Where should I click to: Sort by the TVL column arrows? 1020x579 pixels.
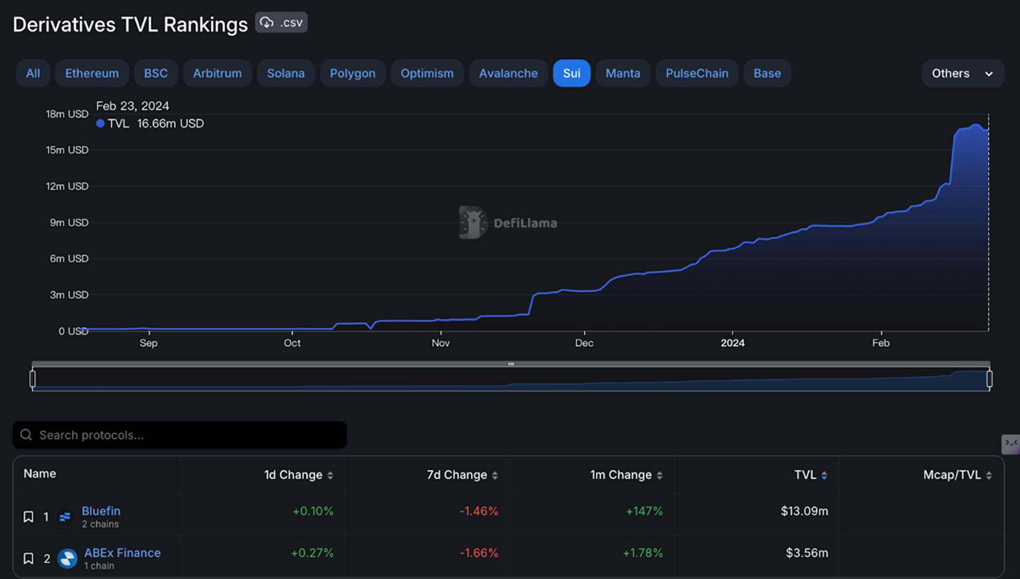pos(824,475)
